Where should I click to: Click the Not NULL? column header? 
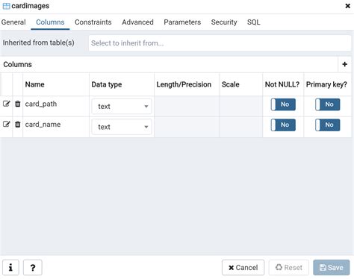point(282,84)
